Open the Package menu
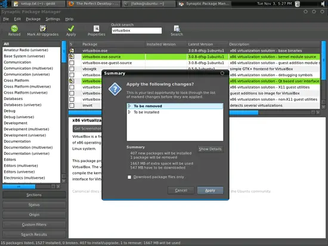The height and width of the screenshot is (246, 328). [x=33, y=19]
